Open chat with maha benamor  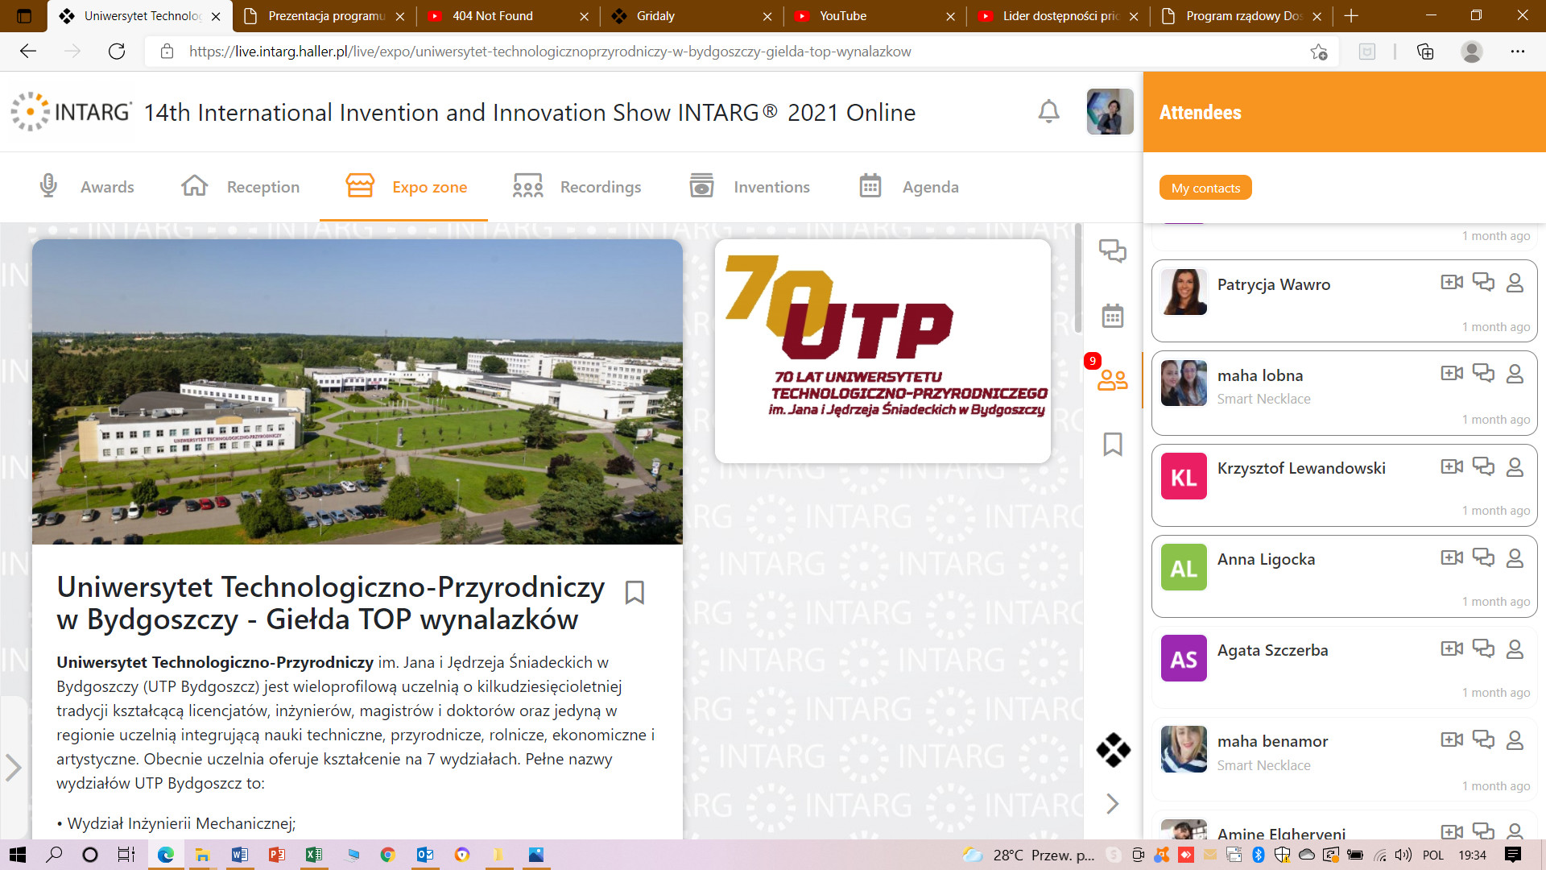1483,739
